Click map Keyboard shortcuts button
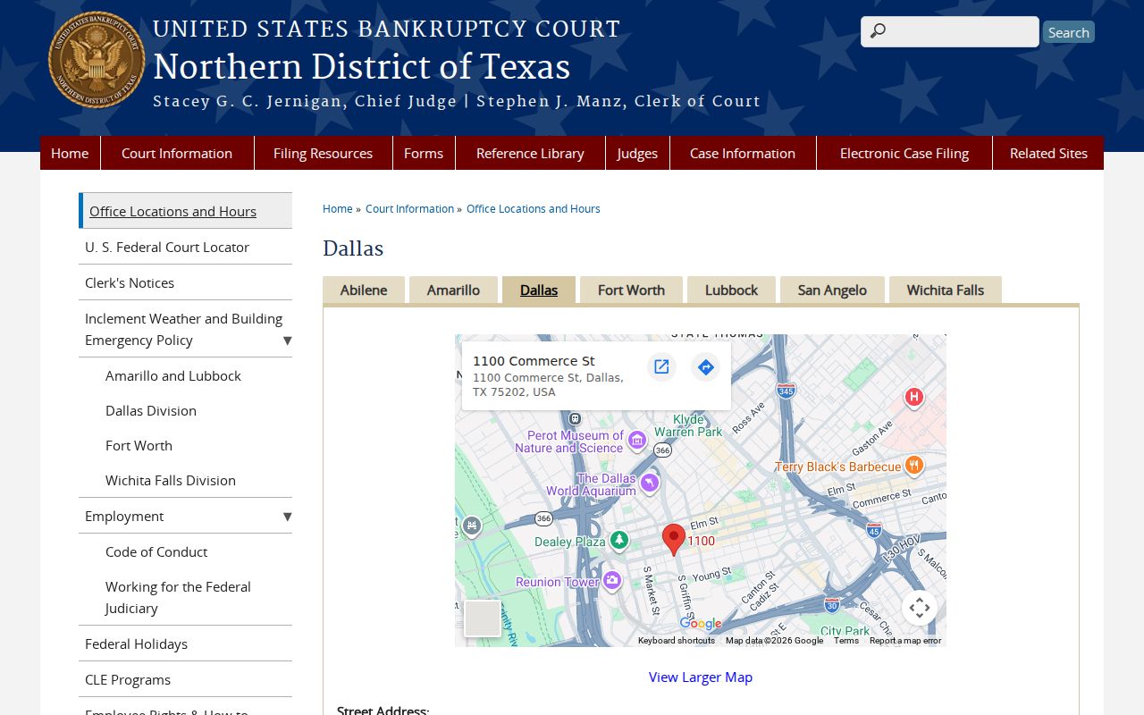Image resolution: width=1144 pixels, height=715 pixels. (x=677, y=640)
